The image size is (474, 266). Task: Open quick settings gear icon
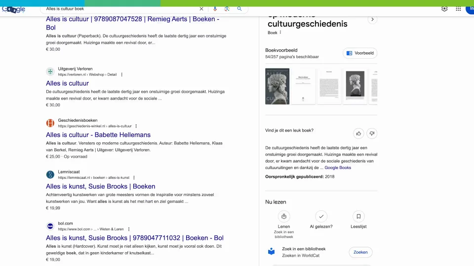pos(444,9)
